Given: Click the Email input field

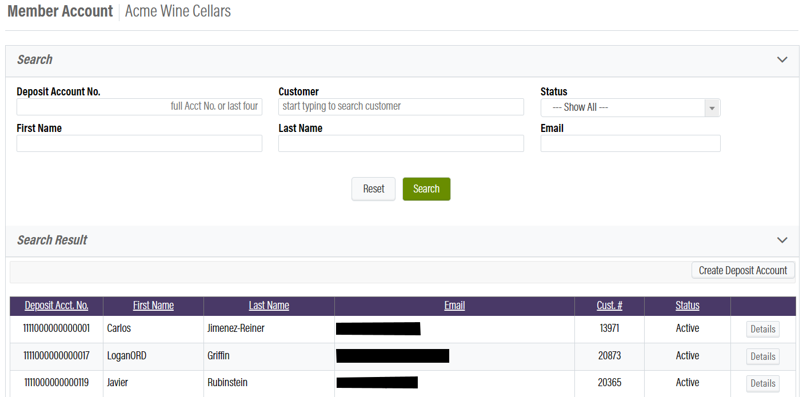Looking at the screenshot, I should coord(630,143).
